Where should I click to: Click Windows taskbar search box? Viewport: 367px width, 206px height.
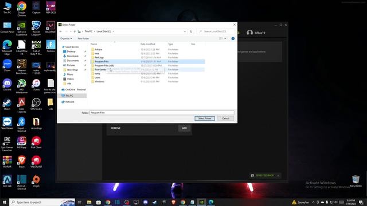point(42,202)
